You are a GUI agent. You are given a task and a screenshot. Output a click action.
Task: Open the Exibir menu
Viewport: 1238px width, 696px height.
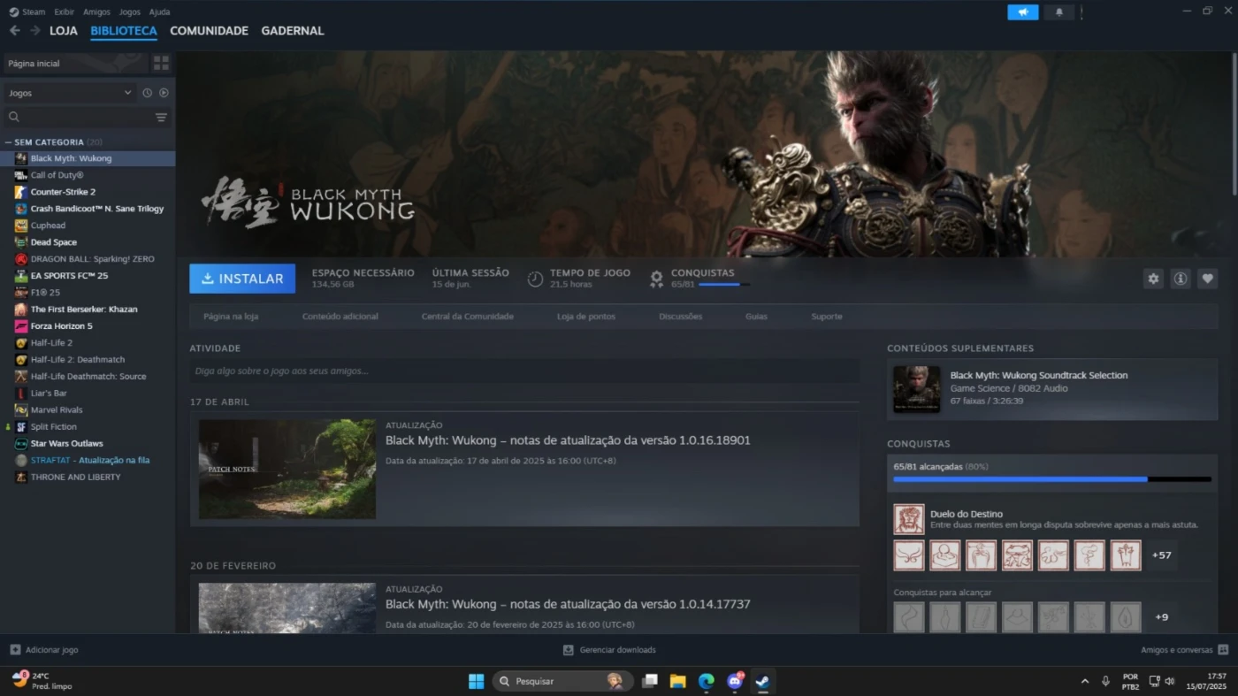[x=64, y=11]
